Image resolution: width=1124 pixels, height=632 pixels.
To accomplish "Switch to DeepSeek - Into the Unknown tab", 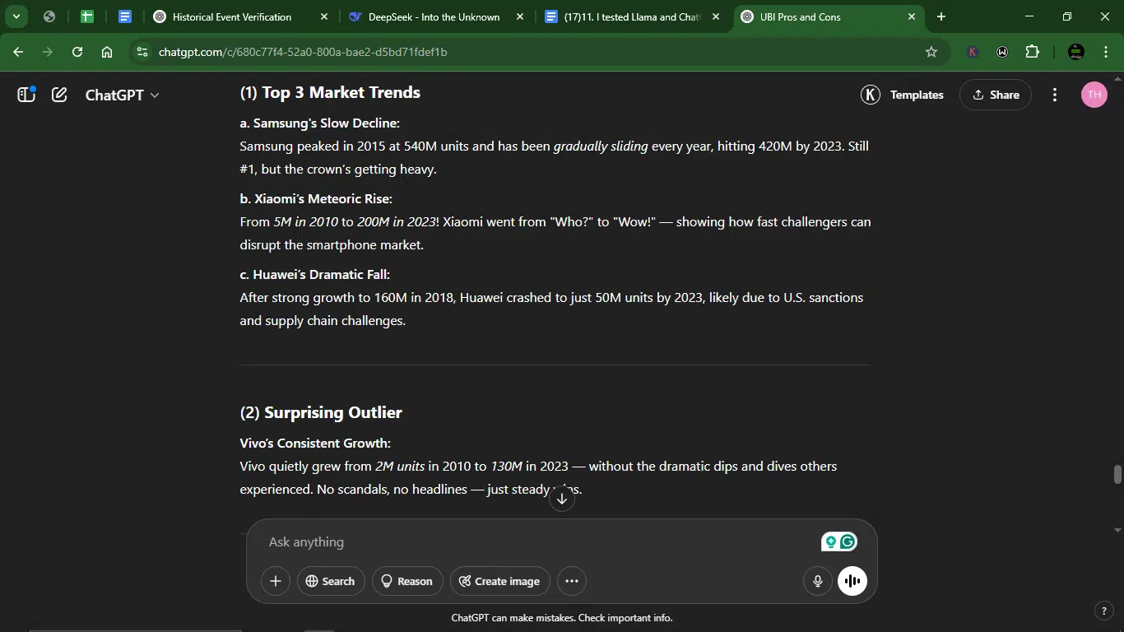I will coord(436,16).
